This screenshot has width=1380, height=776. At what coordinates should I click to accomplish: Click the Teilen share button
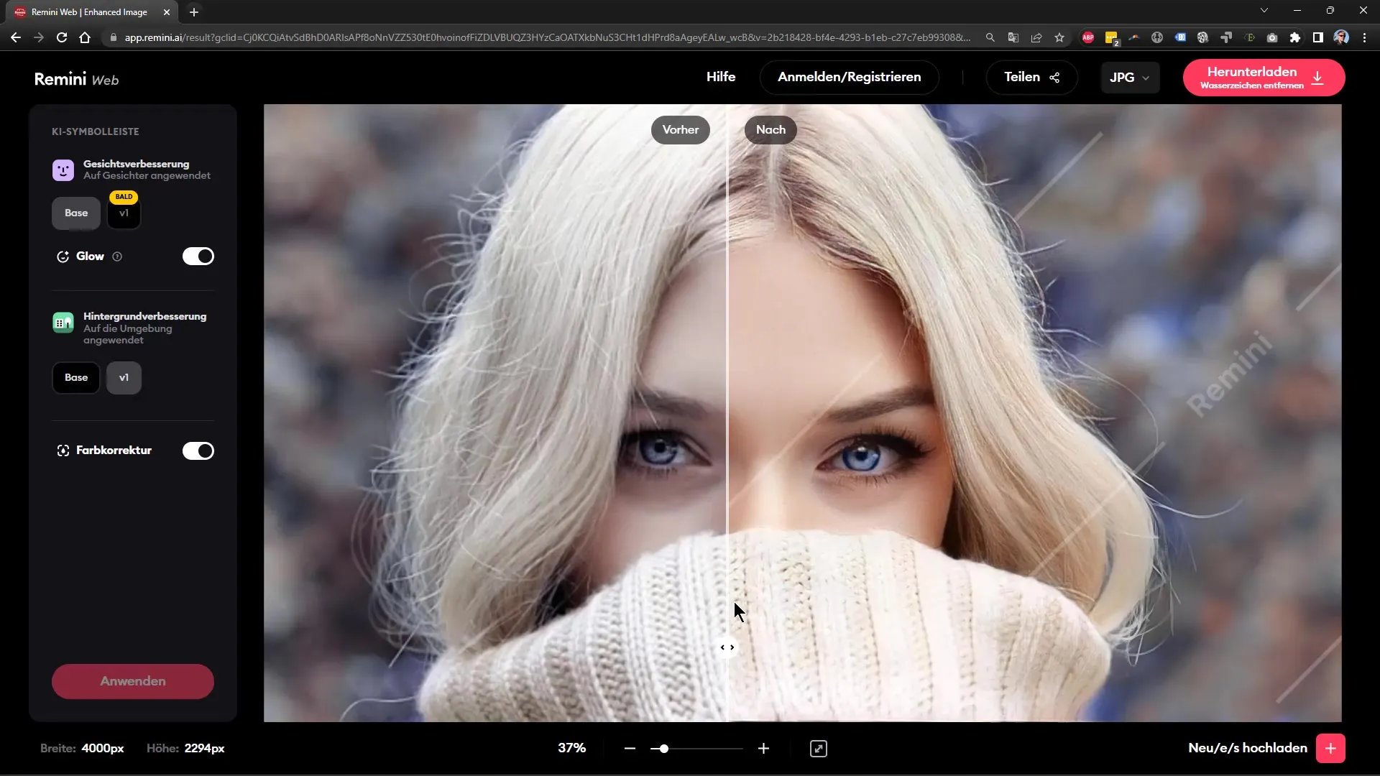1031,78
